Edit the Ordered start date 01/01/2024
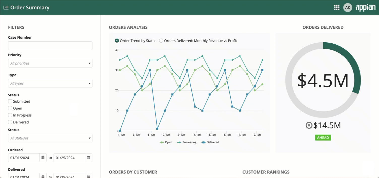Screen dimensions: 379x178 pos(24,158)
